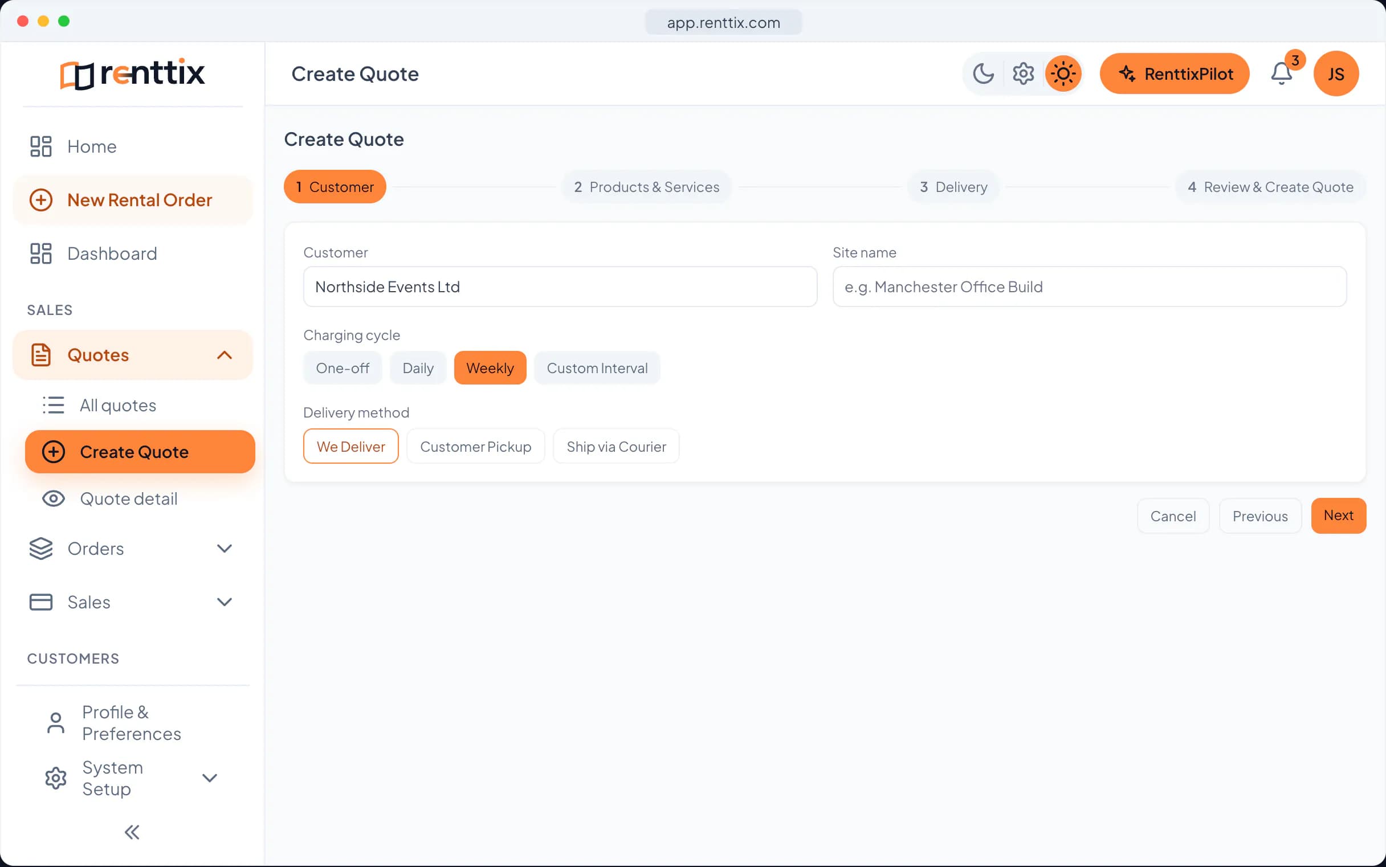
Task: Select Weekly charging cycle
Action: point(490,368)
